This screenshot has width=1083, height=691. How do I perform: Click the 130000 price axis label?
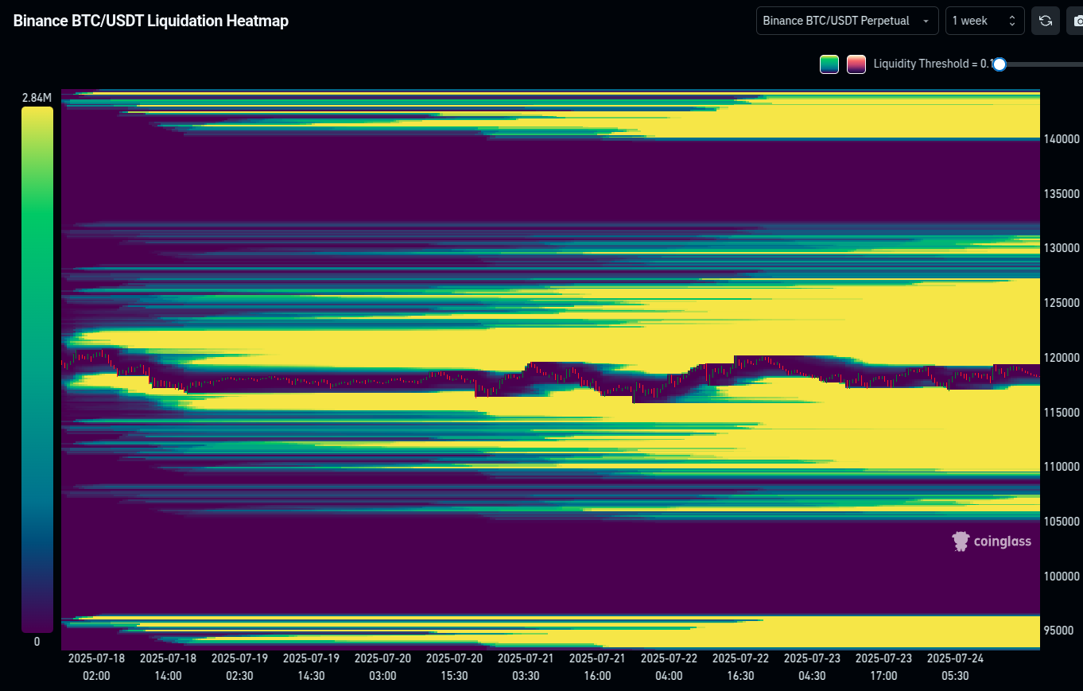click(x=1062, y=248)
